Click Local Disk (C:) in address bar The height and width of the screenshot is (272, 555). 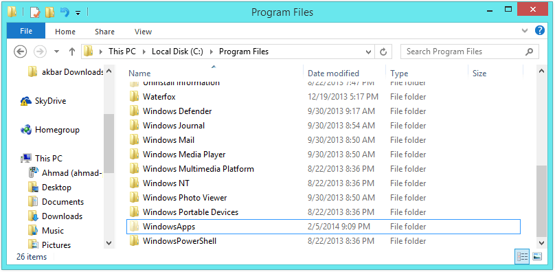[177, 52]
